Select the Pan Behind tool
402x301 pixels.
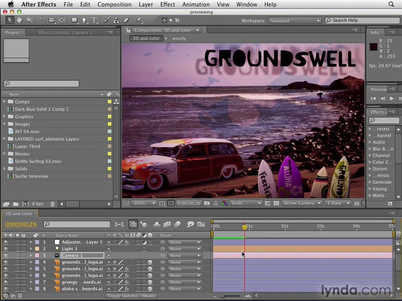click(x=62, y=20)
